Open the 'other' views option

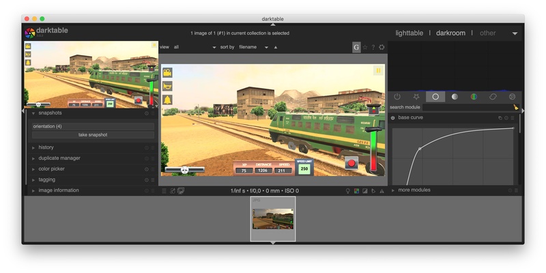(487, 33)
